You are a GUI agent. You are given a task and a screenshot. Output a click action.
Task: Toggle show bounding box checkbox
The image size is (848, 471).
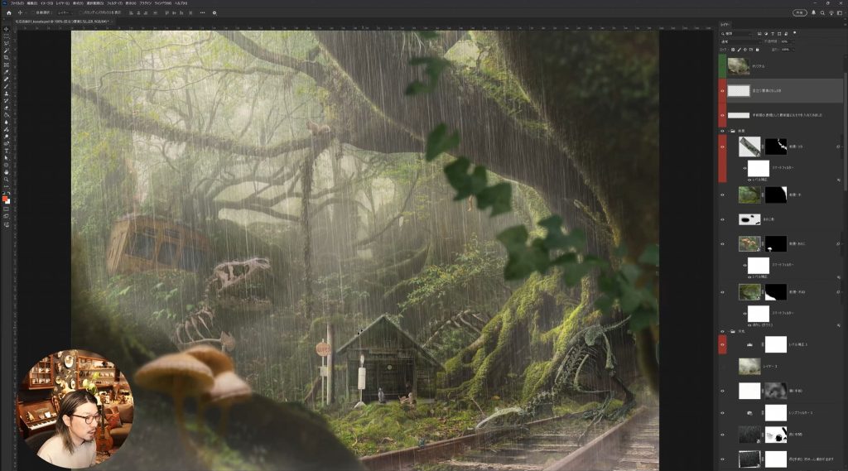(80, 13)
